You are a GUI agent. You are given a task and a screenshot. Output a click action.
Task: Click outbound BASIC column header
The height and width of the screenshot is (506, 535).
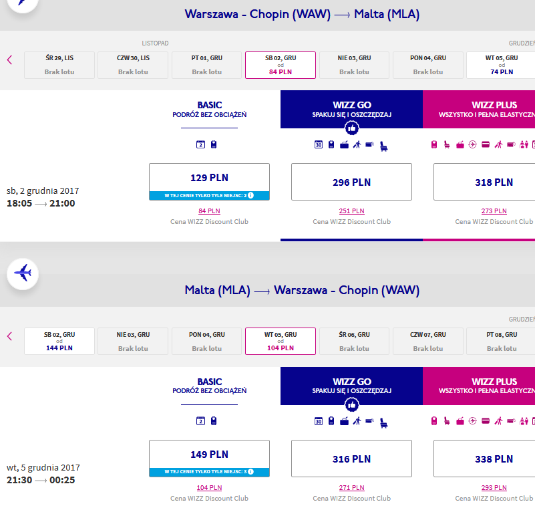coord(209,109)
